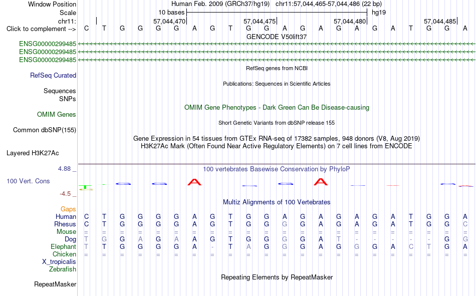Click the 57,044,480 position marker
476x296 pixels.
click(350, 21)
